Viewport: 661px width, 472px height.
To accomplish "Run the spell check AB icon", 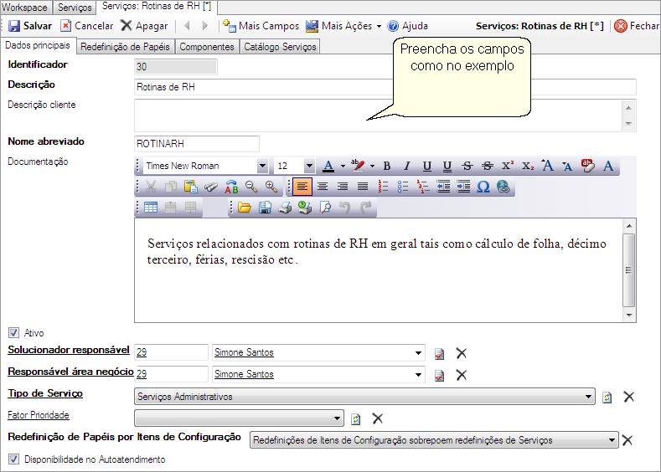I will 231,187.
